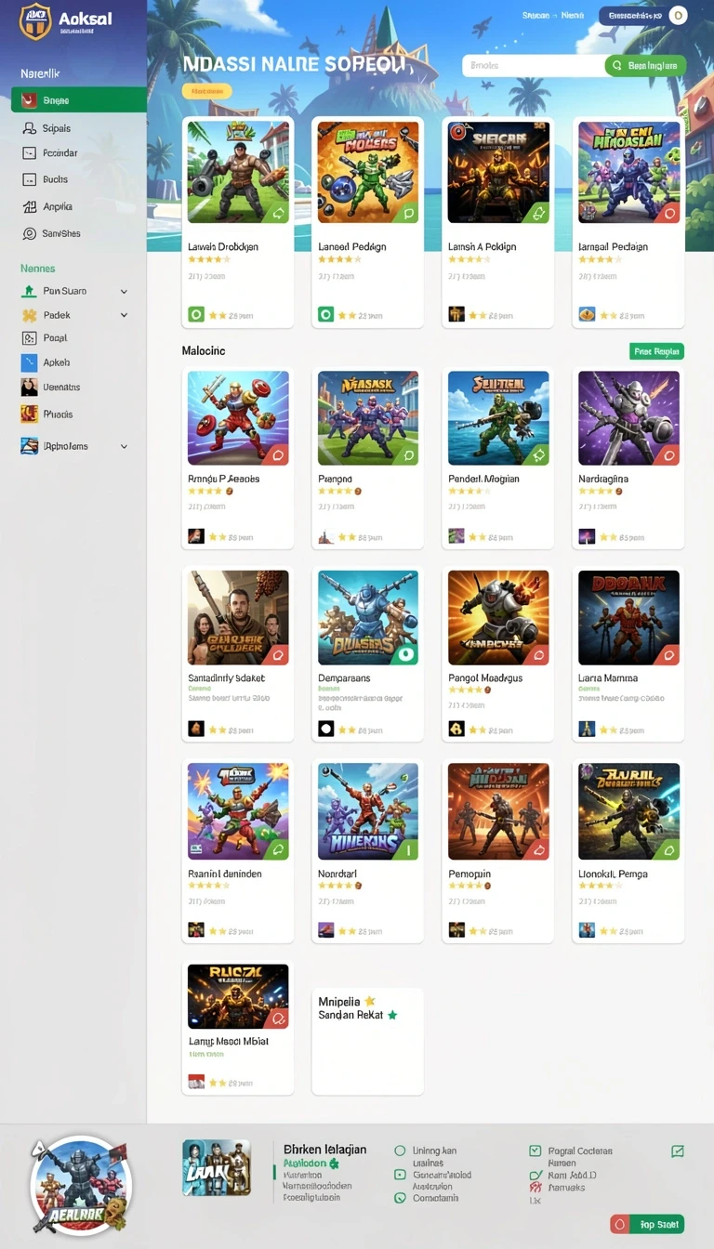Image resolution: width=714 pixels, height=1249 pixels.
Task: Open the Maipelia Sandan Rekat card
Action: [367, 1041]
